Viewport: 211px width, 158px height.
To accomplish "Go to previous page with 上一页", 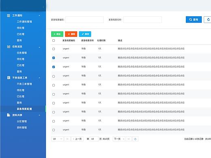I will point(77,139).
